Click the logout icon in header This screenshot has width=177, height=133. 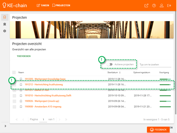(x=169, y=6)
